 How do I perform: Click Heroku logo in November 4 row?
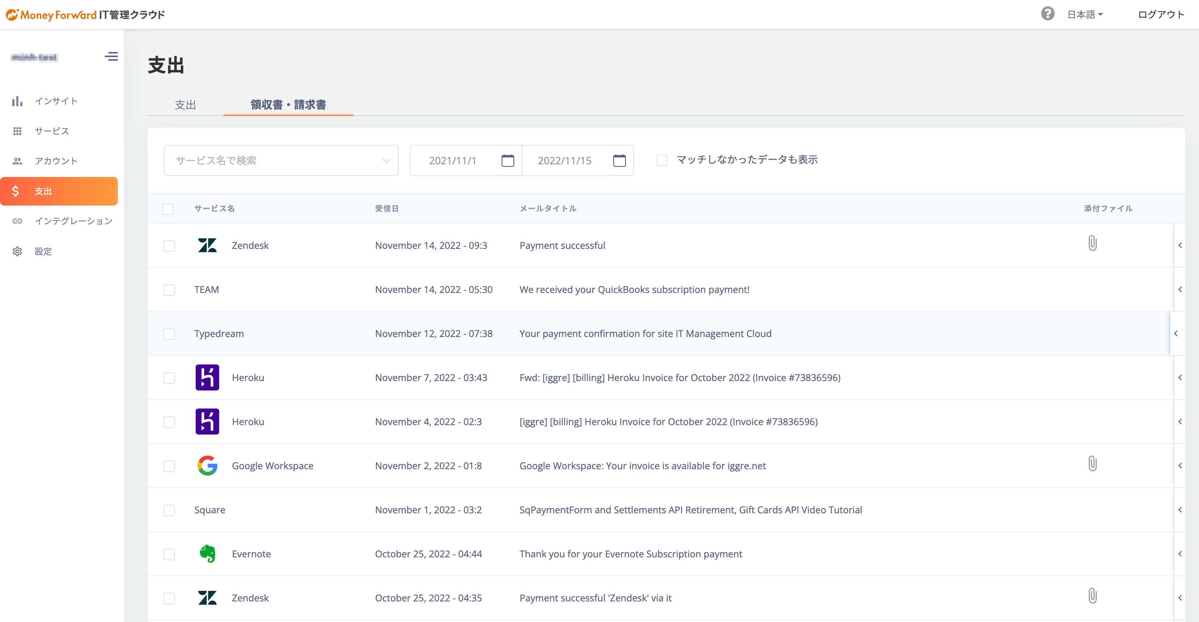pos(207,422)
